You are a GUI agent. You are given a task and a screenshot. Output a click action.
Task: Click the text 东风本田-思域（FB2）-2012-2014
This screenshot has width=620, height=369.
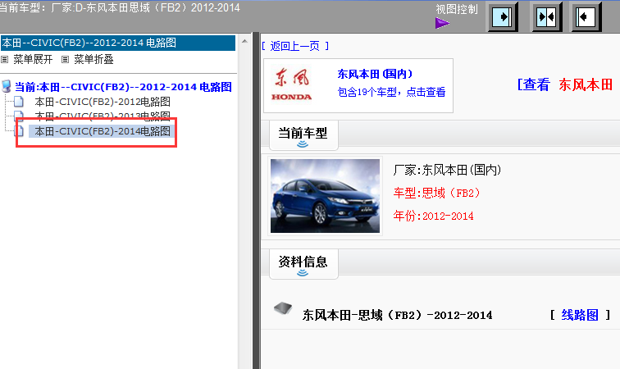(398, 315)
